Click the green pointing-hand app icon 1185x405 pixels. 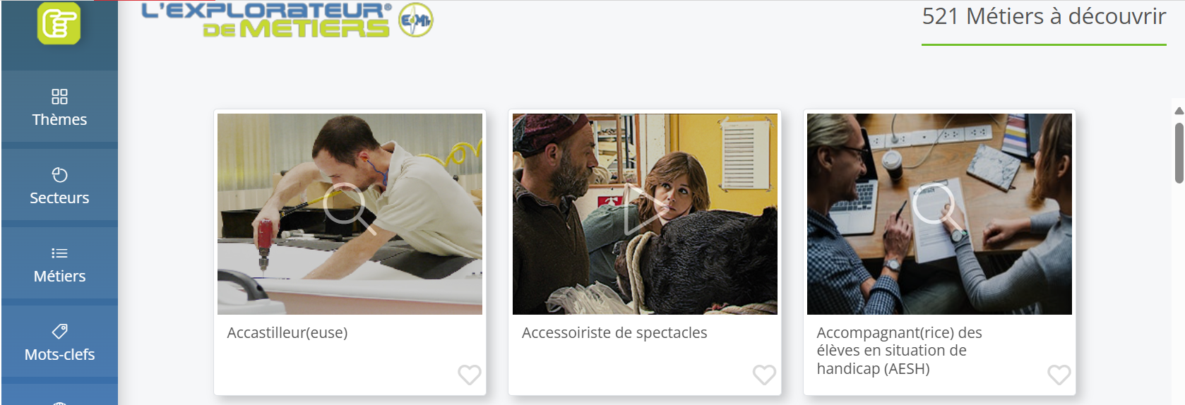pyautogui.click(x=59, y=23)
